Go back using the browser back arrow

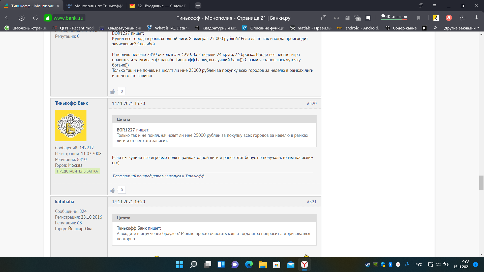coord(7,18)
